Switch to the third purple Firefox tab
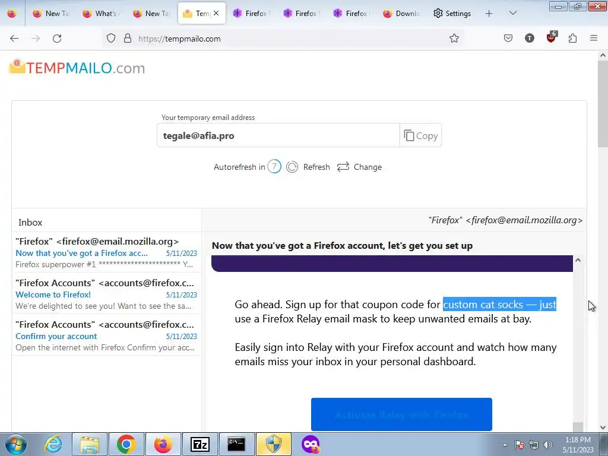The height and width of the screenshot is (456, 608). [x=351, y=13]
